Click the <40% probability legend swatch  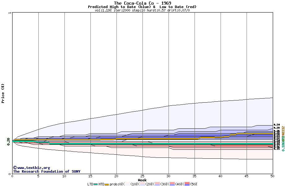click(172, 184)
